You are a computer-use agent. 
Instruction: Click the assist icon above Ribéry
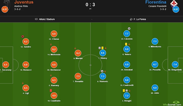[x=100, y=48]
